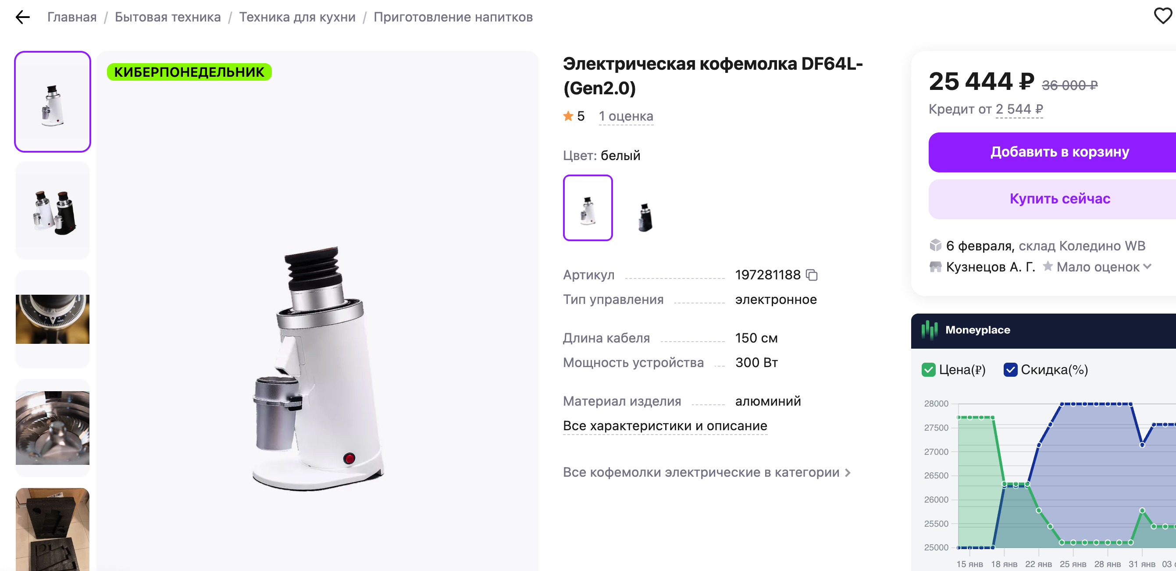Viewport: 1176px width, 571px height.
Task: Click Купить сейчас button
Action: click(x=1060, y=199)
